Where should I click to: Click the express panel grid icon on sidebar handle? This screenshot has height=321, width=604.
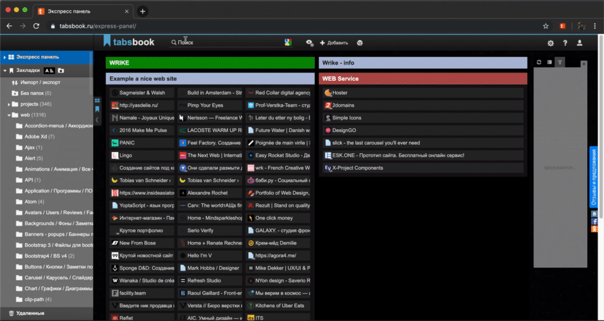click(97, 100)
